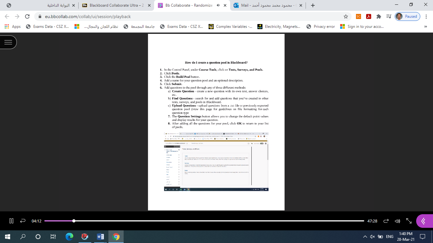
Task: Click the shared Blackboard question pool slide
Action: (x=216, y=122)
